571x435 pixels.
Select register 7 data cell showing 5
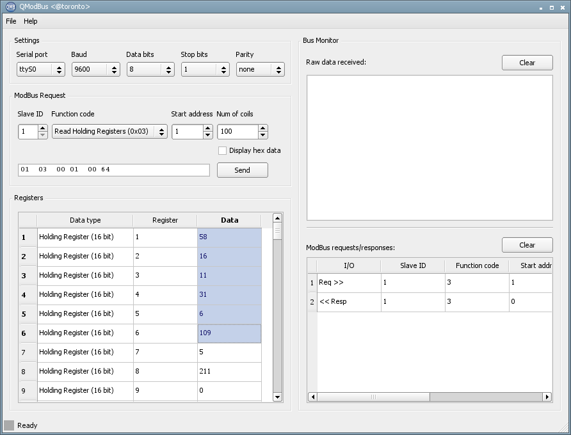229,352
